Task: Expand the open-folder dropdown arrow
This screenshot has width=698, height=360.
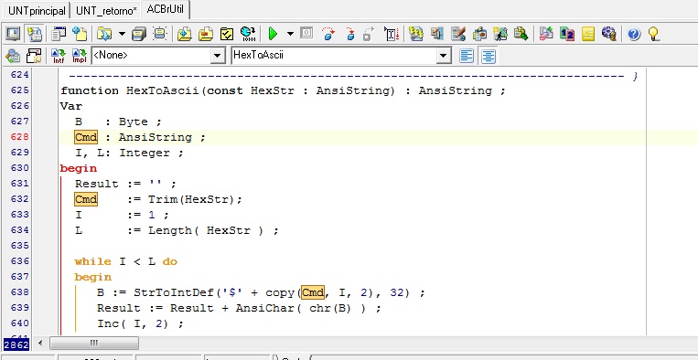Action: 122,34
